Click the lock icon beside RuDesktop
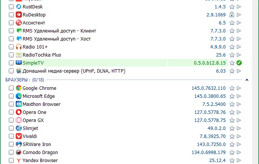The image size is (259, 164). [232, 15]
